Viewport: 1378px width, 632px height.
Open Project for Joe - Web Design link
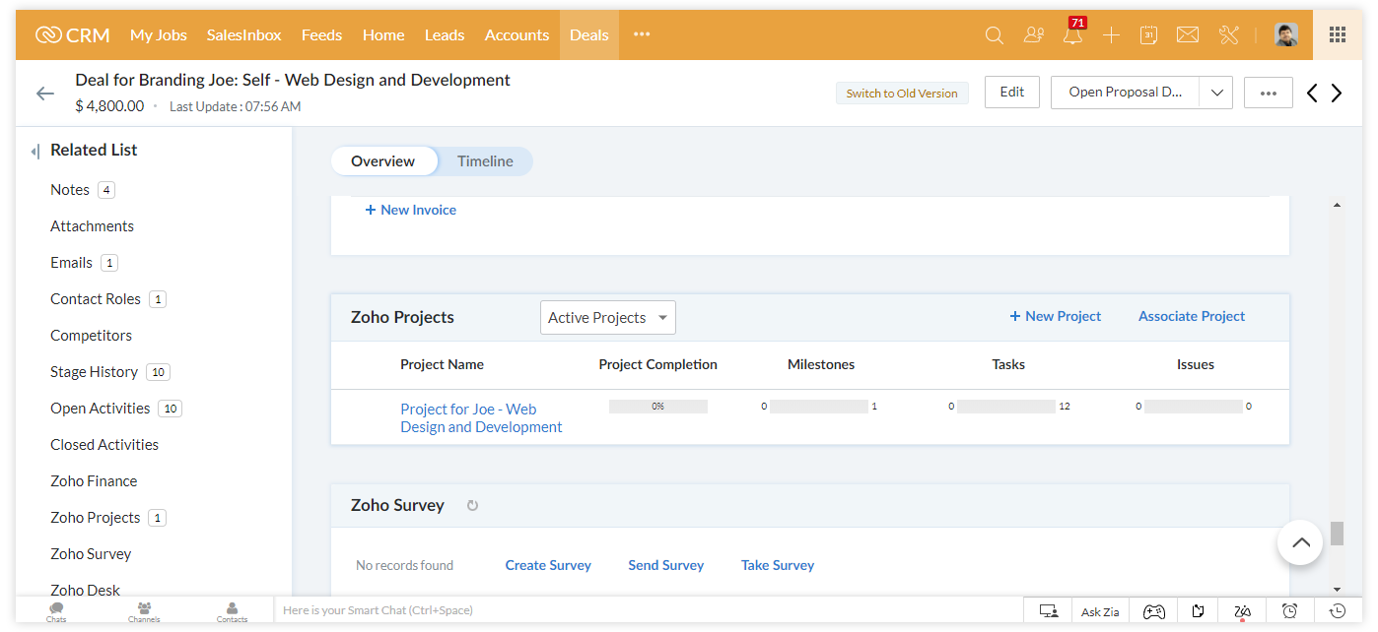(x=481, y=418)
